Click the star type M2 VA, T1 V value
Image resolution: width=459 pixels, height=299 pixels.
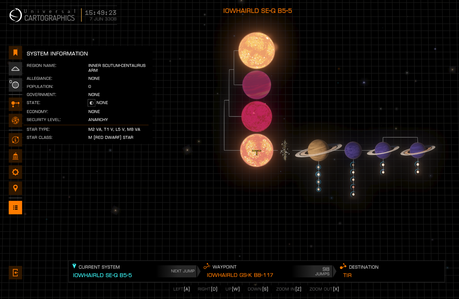114,129
